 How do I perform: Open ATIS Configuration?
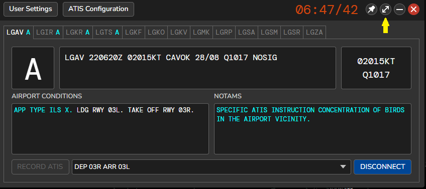click(98, 9)
